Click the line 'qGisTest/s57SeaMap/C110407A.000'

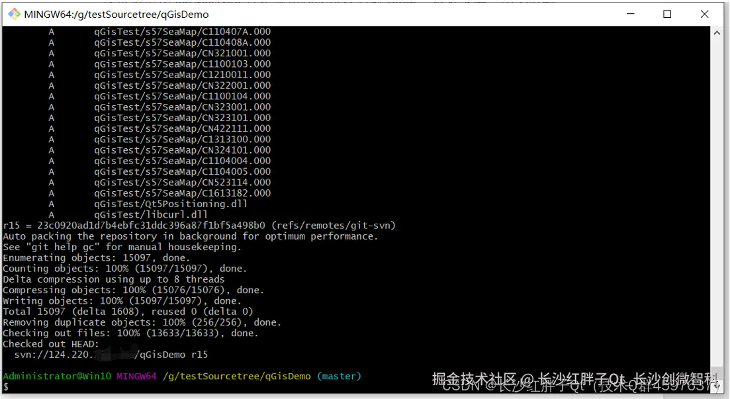point(183,32)
